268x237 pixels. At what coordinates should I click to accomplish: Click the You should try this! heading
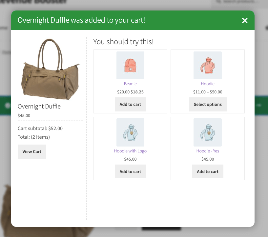coord(123,42)
